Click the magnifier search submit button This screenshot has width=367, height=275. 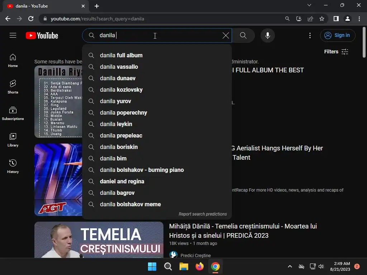(x=243, y=35)
